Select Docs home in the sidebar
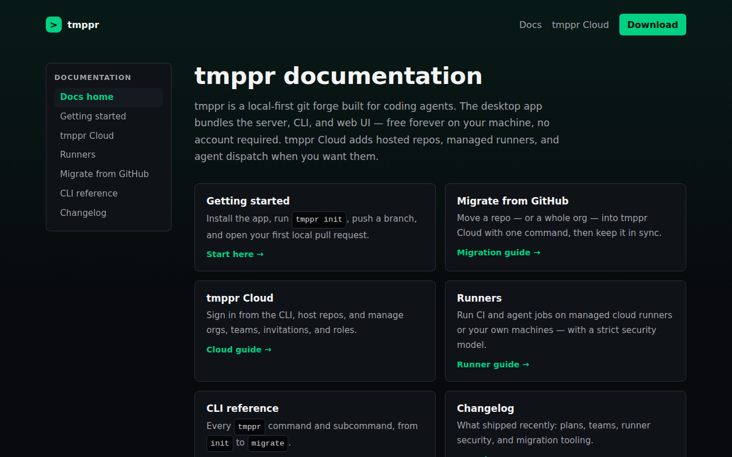Image resolution: width=732 pixels, height=457 pixels. click(109, 97)
